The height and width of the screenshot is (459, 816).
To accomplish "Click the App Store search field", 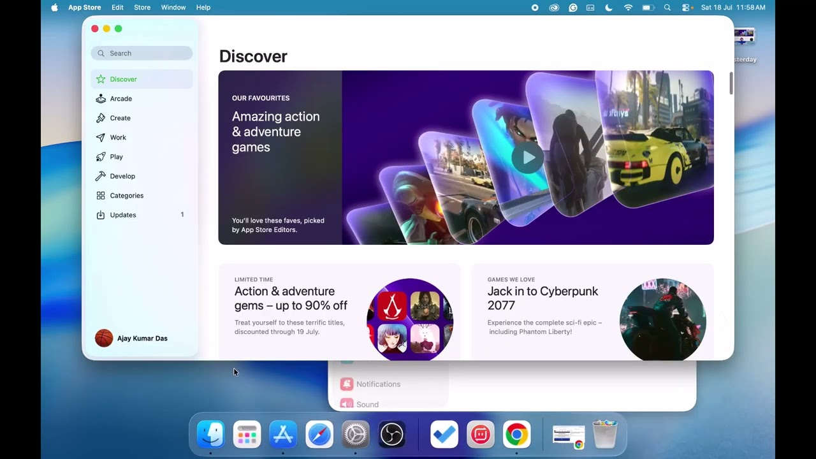I will coord(142,54).
